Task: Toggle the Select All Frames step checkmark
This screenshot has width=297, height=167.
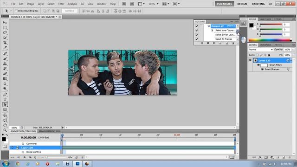Action: tap(197, 39)
